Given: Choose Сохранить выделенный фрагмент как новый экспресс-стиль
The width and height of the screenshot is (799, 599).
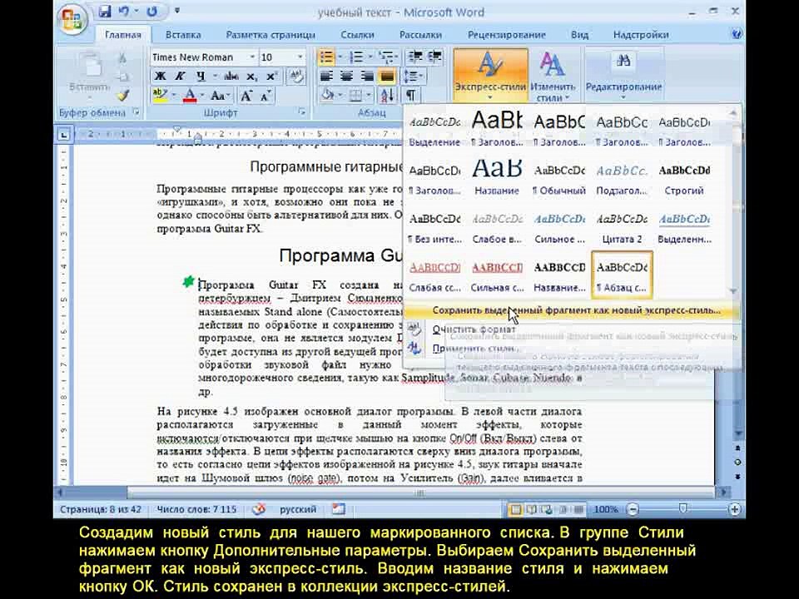Looking at the screenshot, I should point(573,310).
